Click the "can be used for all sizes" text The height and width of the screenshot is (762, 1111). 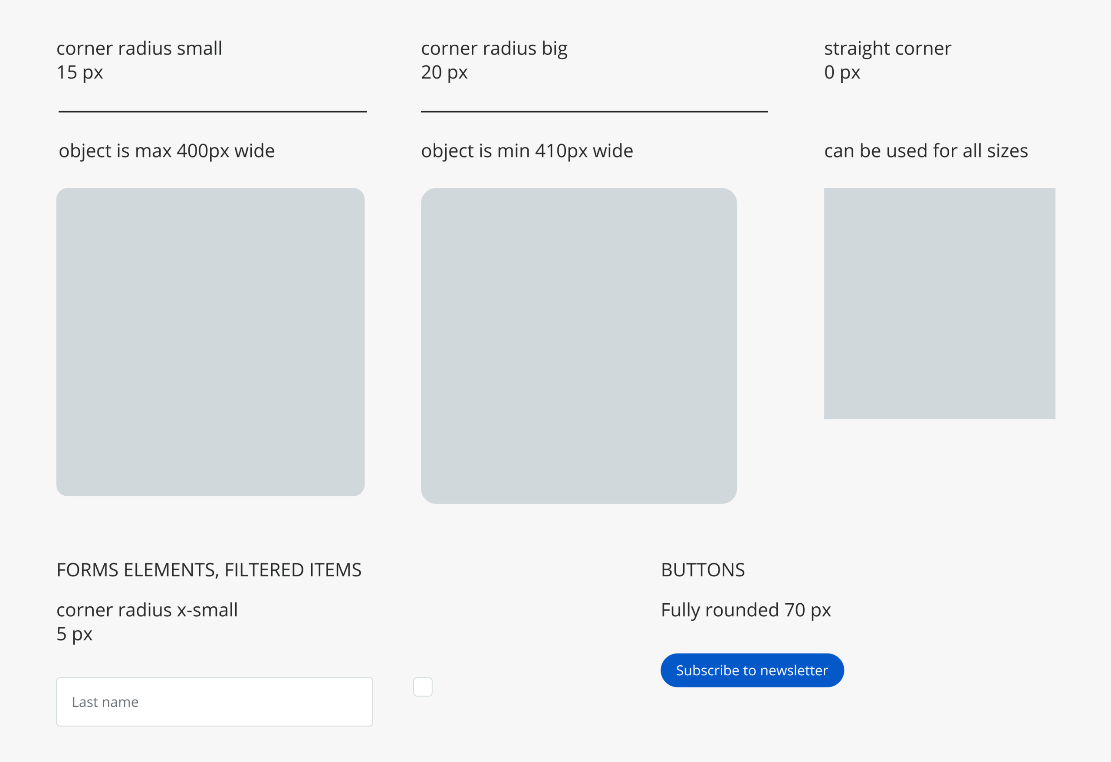926,150
